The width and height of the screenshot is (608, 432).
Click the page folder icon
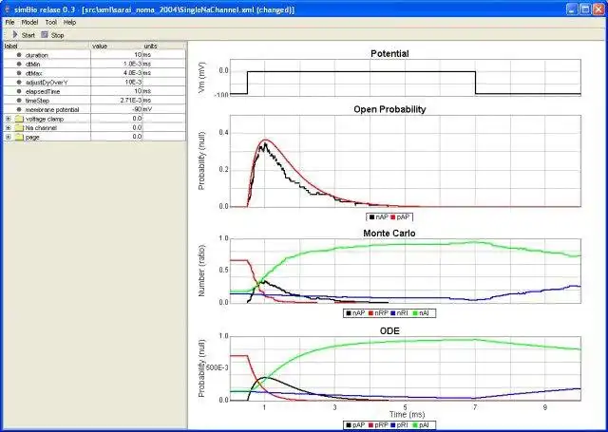click(x=19, y=137)
